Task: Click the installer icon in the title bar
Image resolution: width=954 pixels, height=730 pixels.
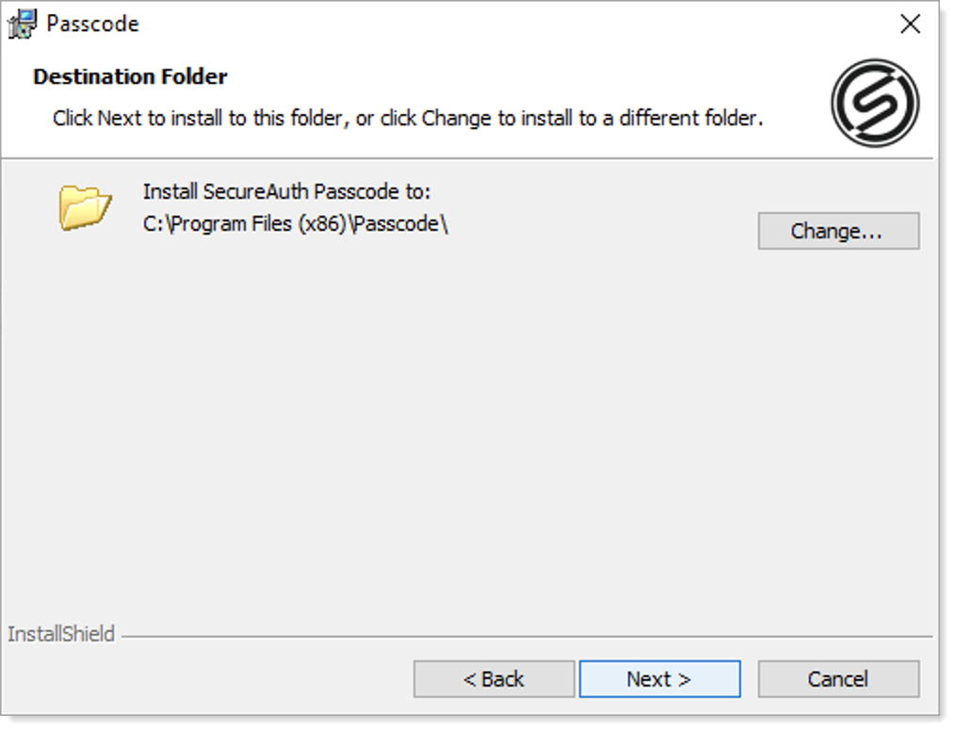Action: coord(22,24)
